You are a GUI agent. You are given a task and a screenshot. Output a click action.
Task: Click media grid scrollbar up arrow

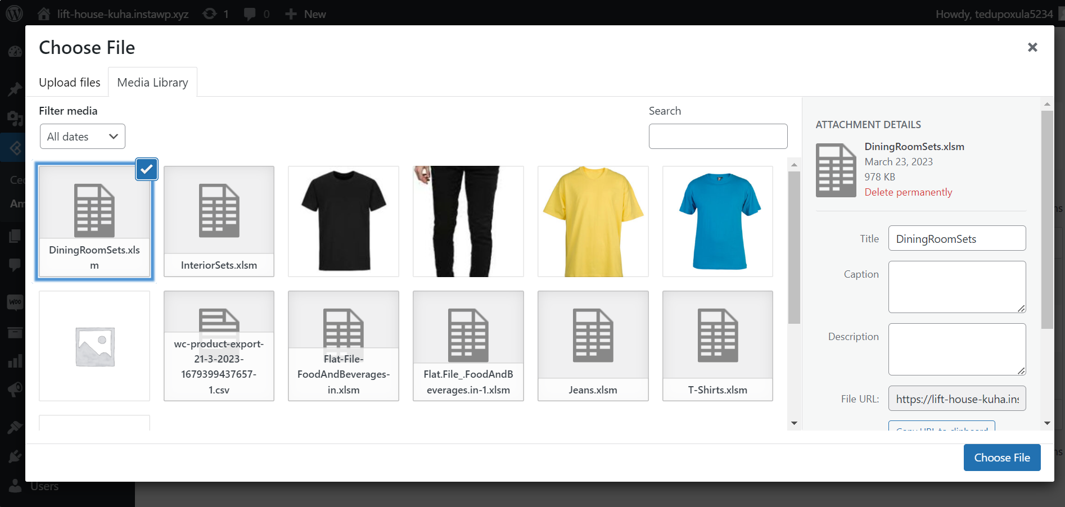[794, 165]
